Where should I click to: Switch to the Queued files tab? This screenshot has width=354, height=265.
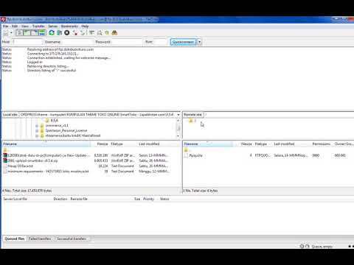click(15, 239)
